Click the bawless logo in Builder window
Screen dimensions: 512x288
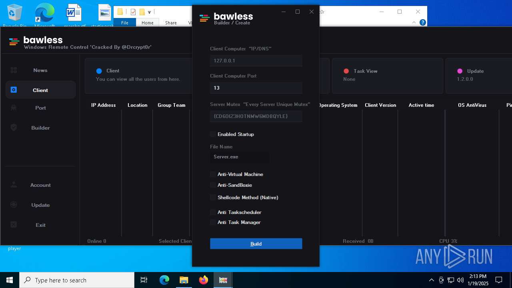click(x=204, y=18)
